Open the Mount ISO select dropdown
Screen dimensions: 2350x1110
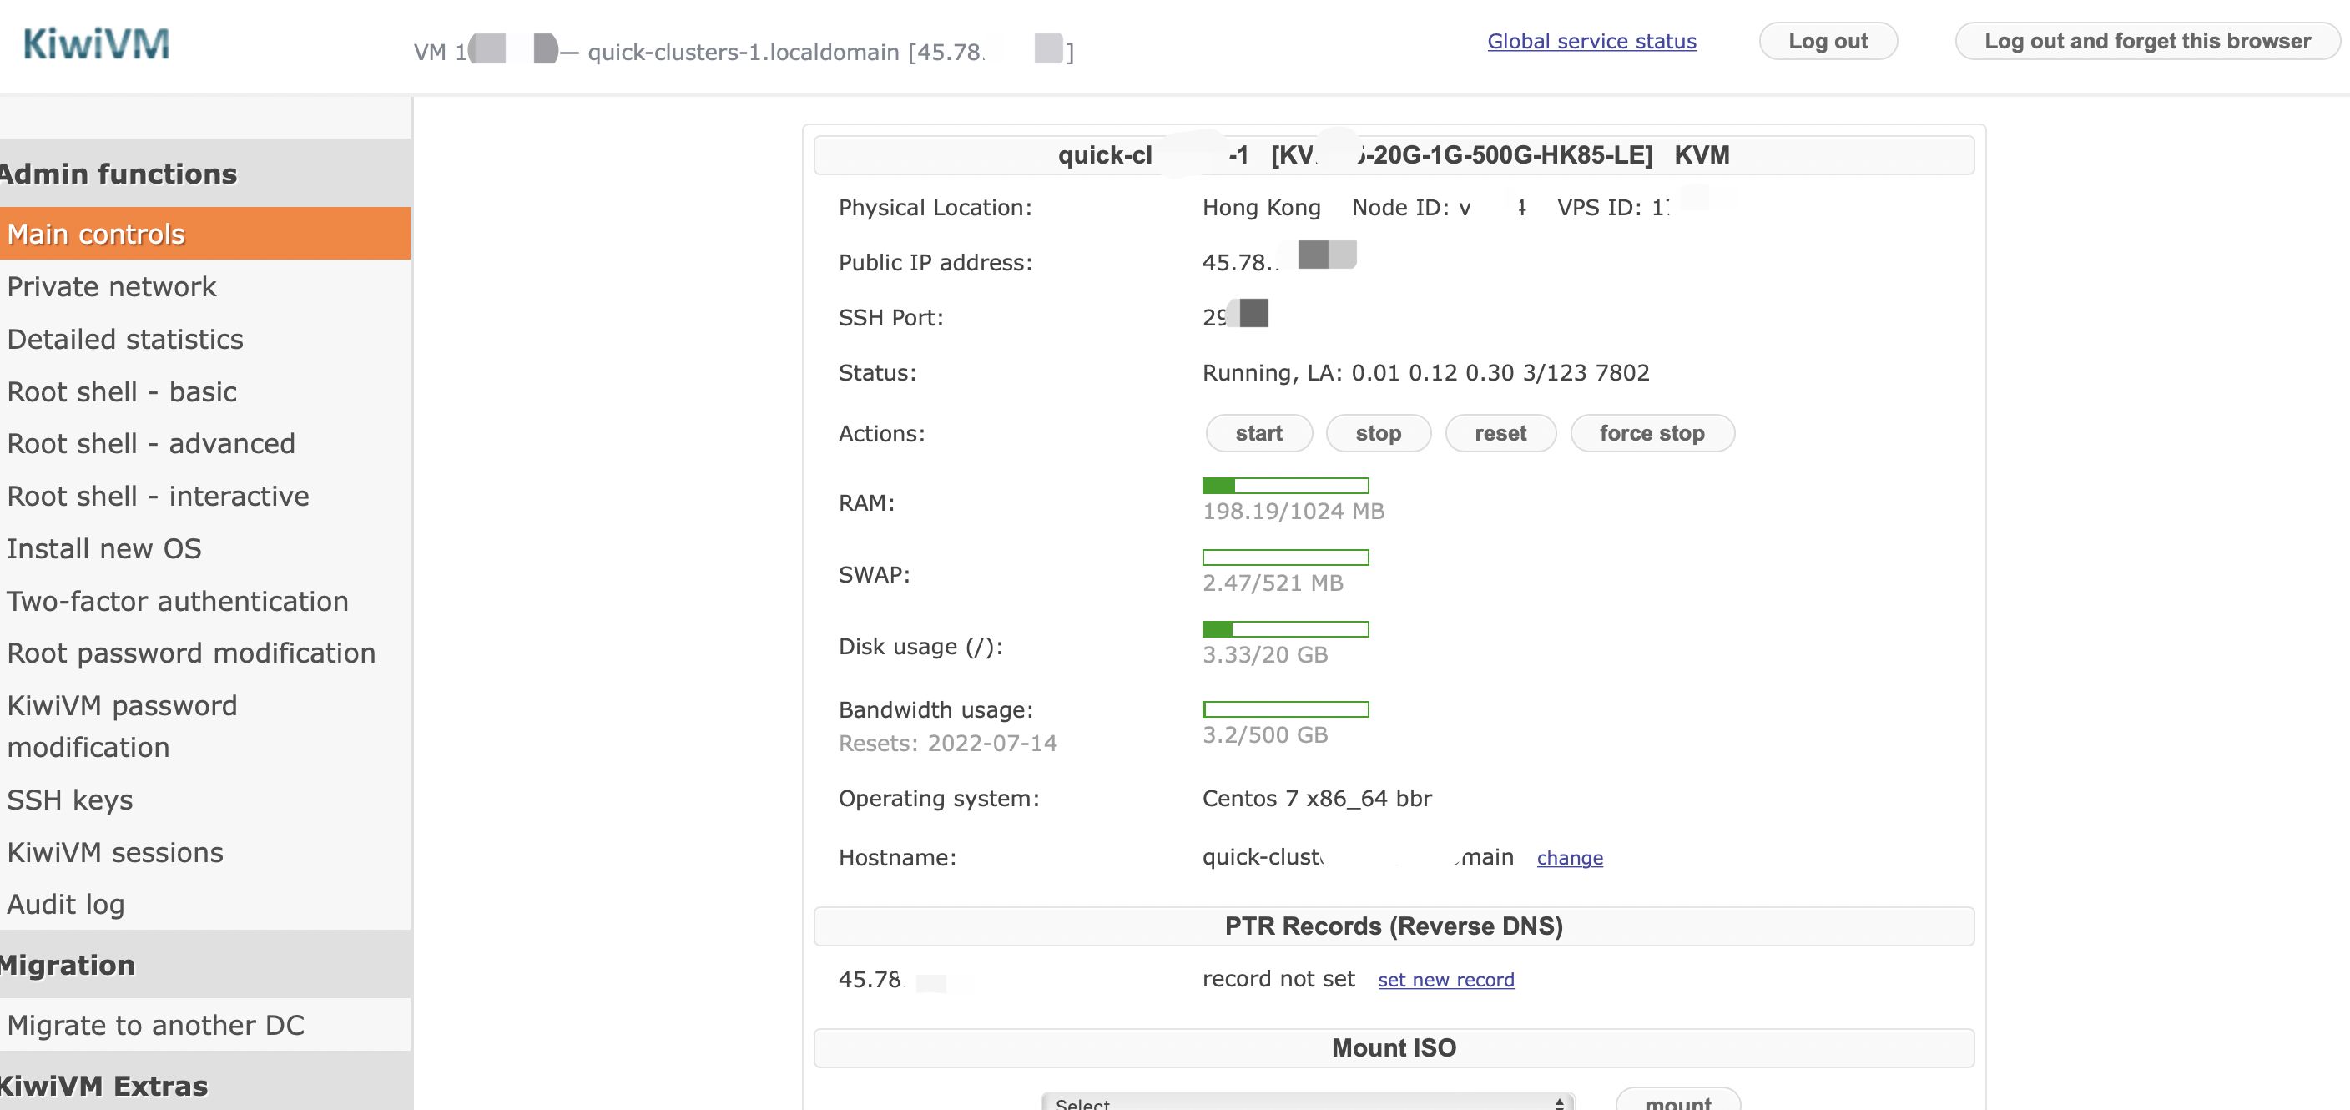(x=1308, y=1102)
